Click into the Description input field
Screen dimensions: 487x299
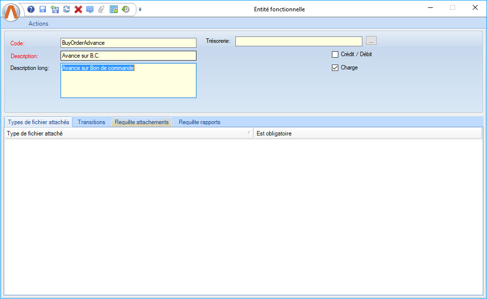128,56
